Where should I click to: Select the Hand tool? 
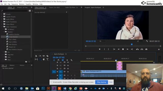pyautogui.click(x=44, y=59)
